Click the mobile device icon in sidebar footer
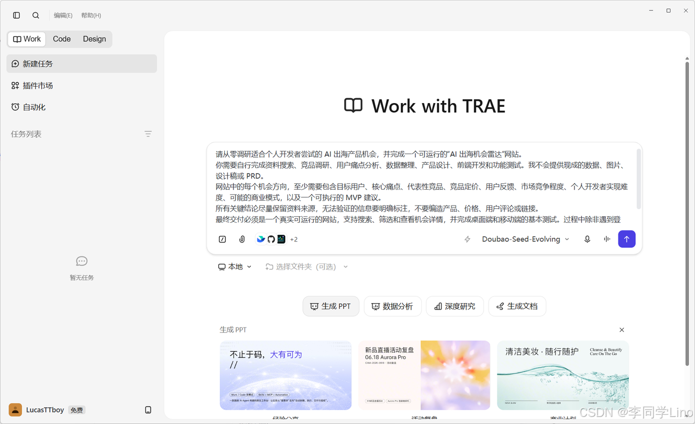Screen dimensions: 695x424 (x=148, y=410)
